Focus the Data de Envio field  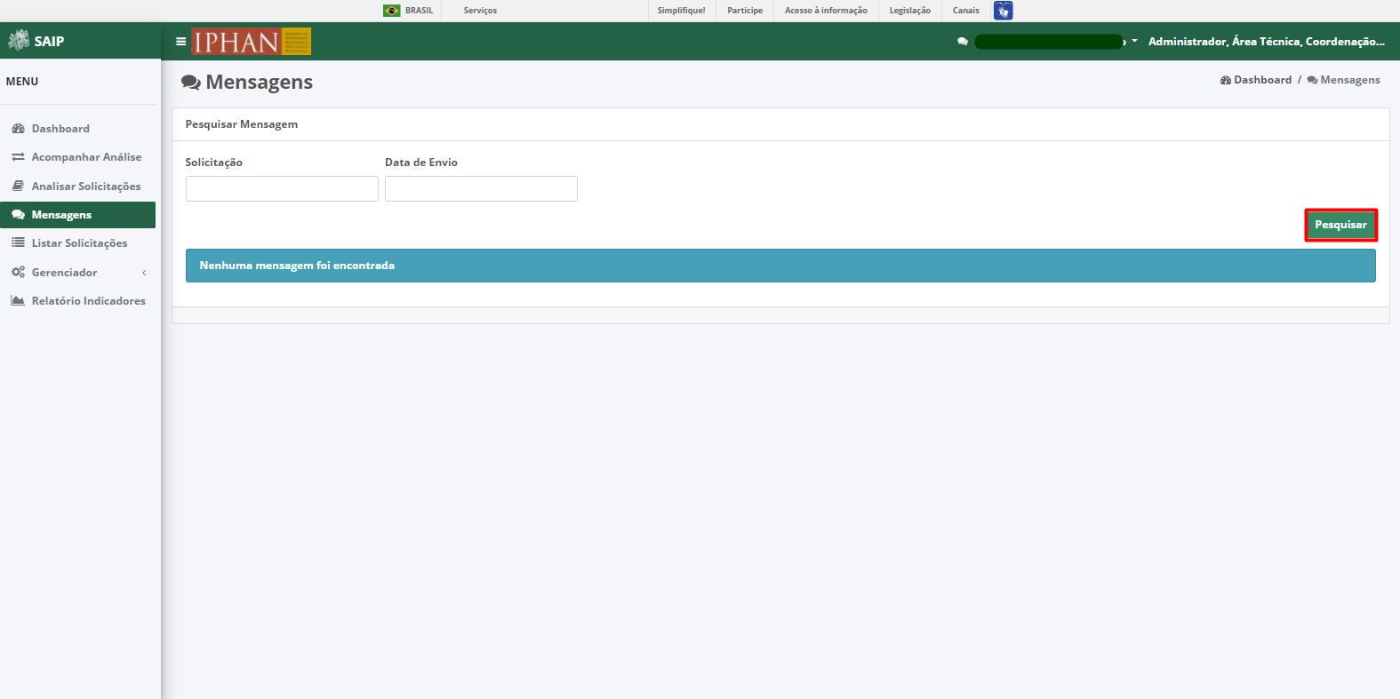481,188
